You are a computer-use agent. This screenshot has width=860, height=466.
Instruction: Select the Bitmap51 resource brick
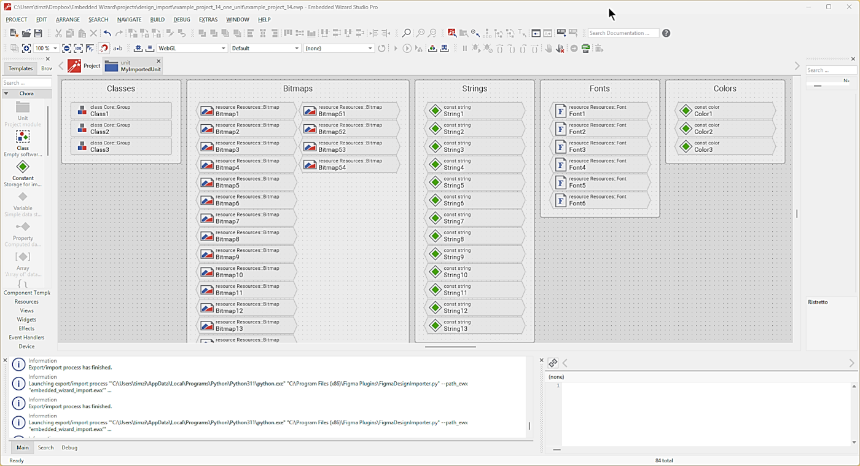[x=350, y=111]
